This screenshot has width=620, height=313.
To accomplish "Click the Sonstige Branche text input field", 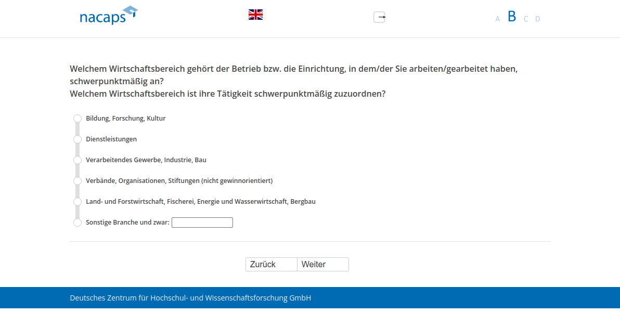I will [202, 223].
